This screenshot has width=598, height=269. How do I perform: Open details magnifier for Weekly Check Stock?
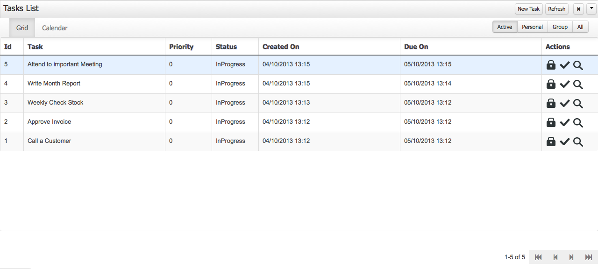[578, 103]
